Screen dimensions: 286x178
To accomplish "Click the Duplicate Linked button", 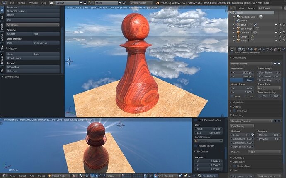I will pos(33,11).
